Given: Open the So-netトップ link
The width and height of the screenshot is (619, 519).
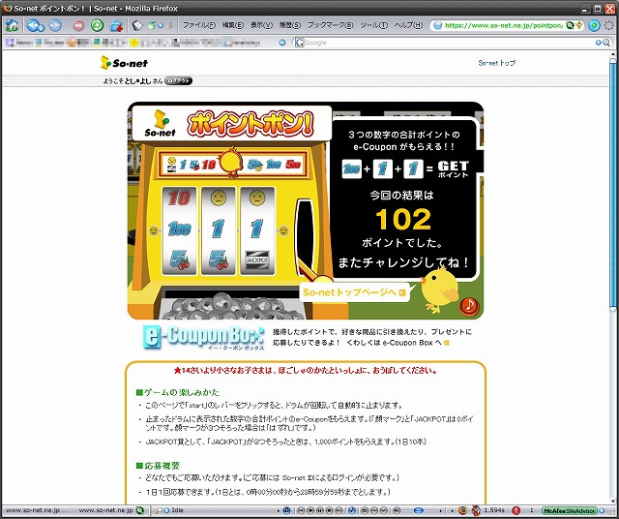Looking at the screenshot, I should pos(496,63).
